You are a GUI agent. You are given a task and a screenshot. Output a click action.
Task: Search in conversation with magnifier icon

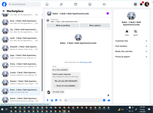(136, 32)
